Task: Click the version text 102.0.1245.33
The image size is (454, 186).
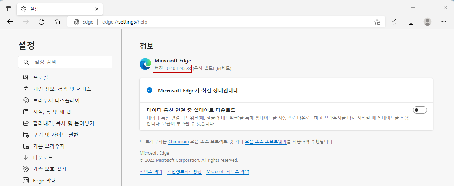Action: 178,69
